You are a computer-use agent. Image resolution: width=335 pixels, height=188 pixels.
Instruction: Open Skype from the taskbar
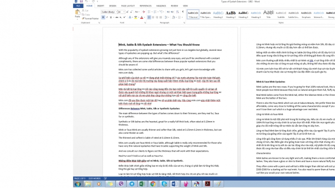(164, 184)
